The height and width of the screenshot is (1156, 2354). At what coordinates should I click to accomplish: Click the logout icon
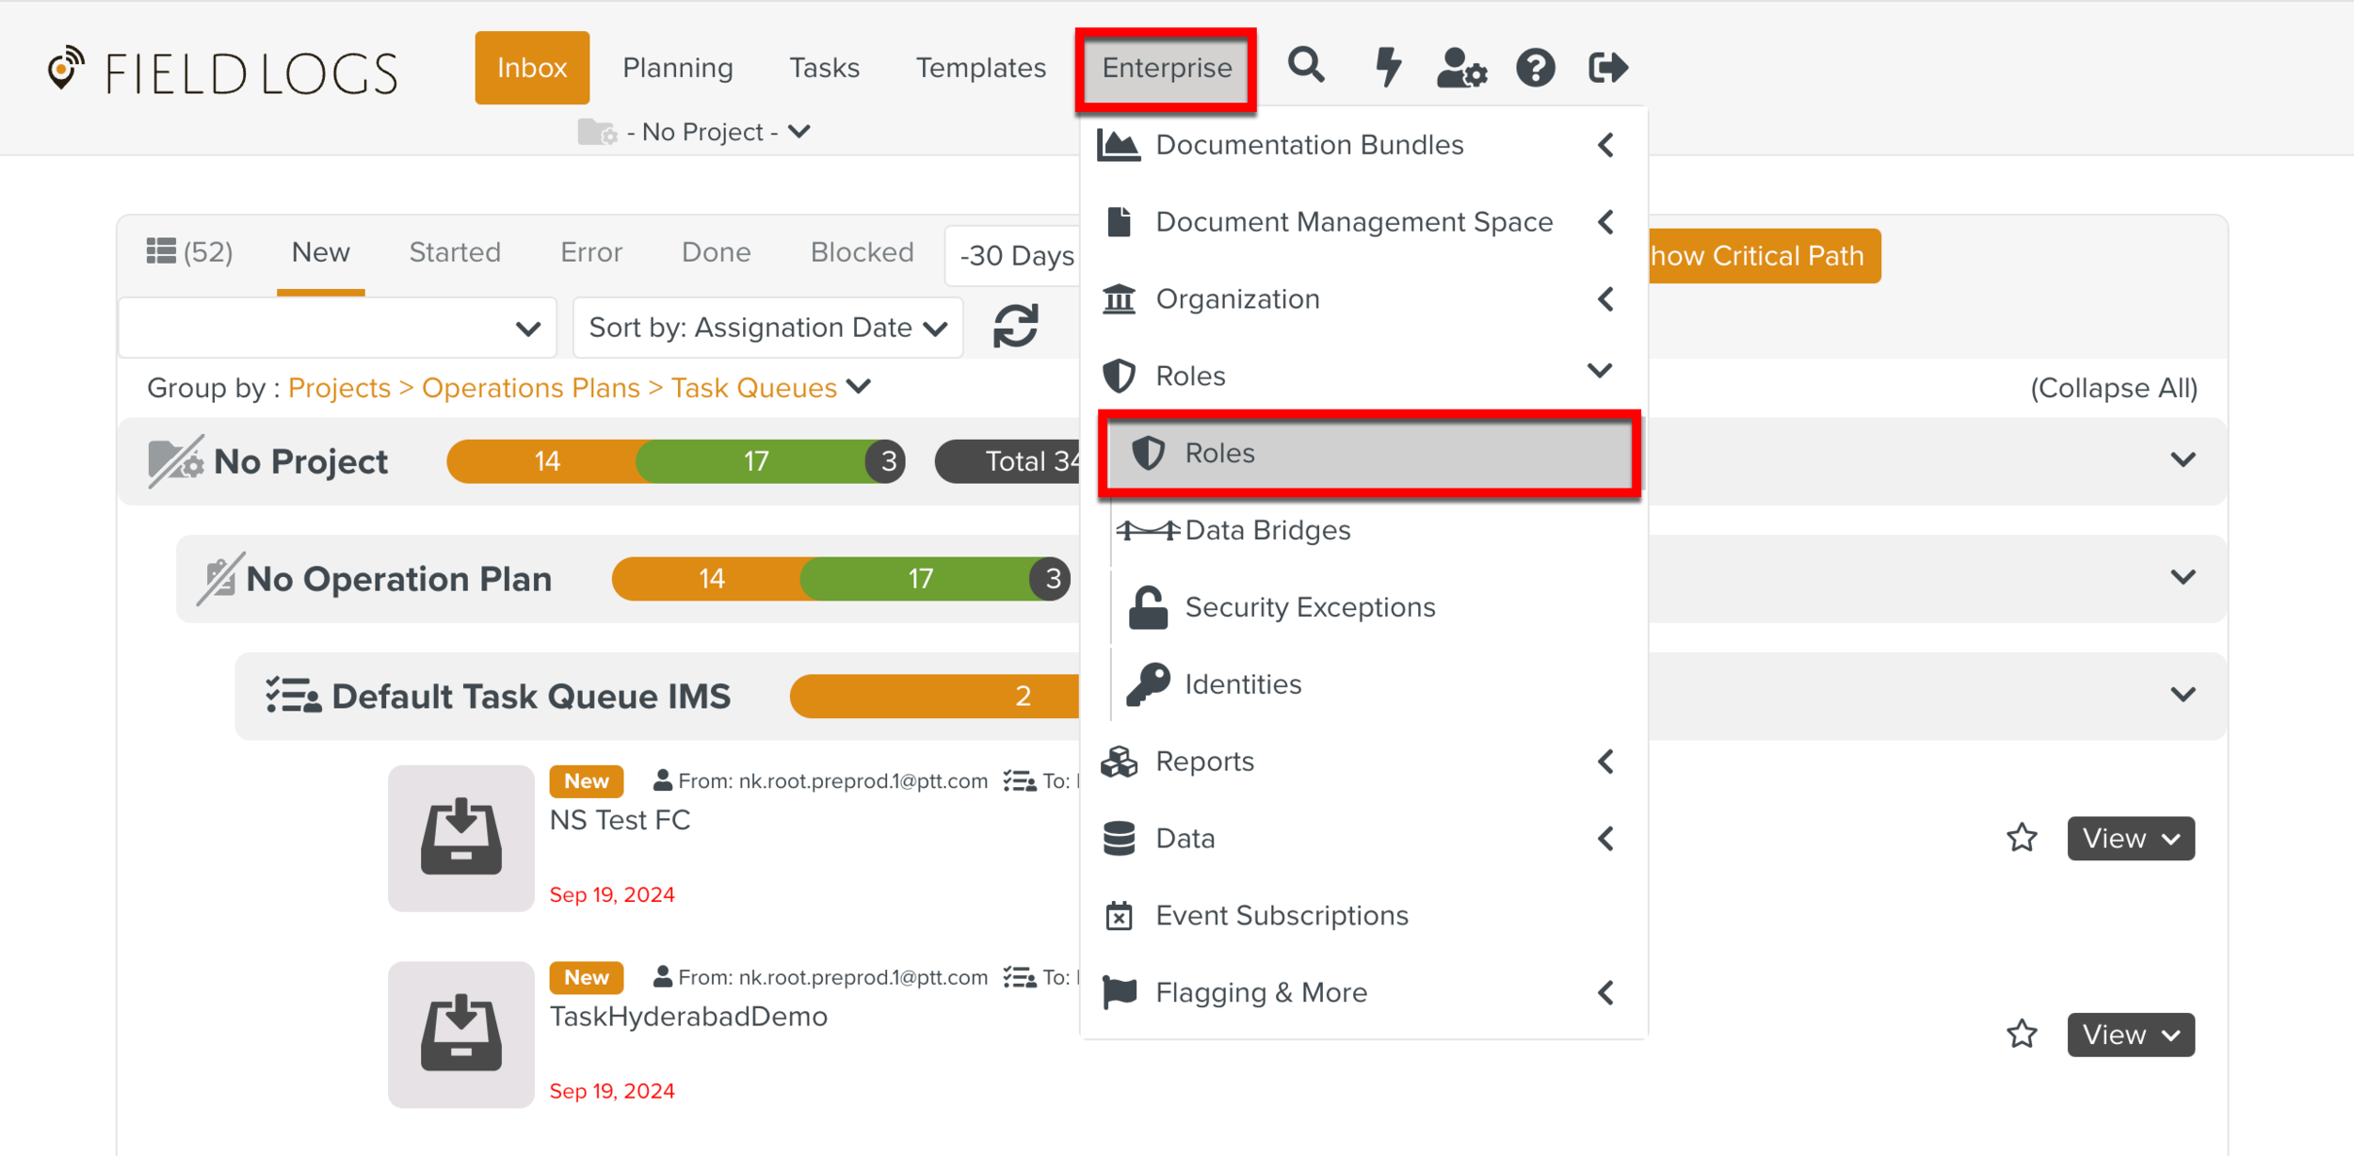tap(1607, 67)
